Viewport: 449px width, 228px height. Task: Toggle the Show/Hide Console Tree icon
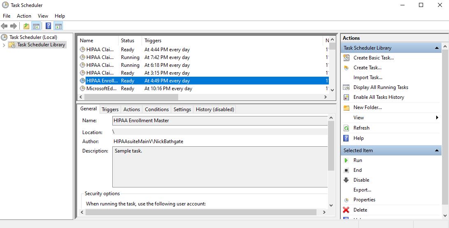36,26
